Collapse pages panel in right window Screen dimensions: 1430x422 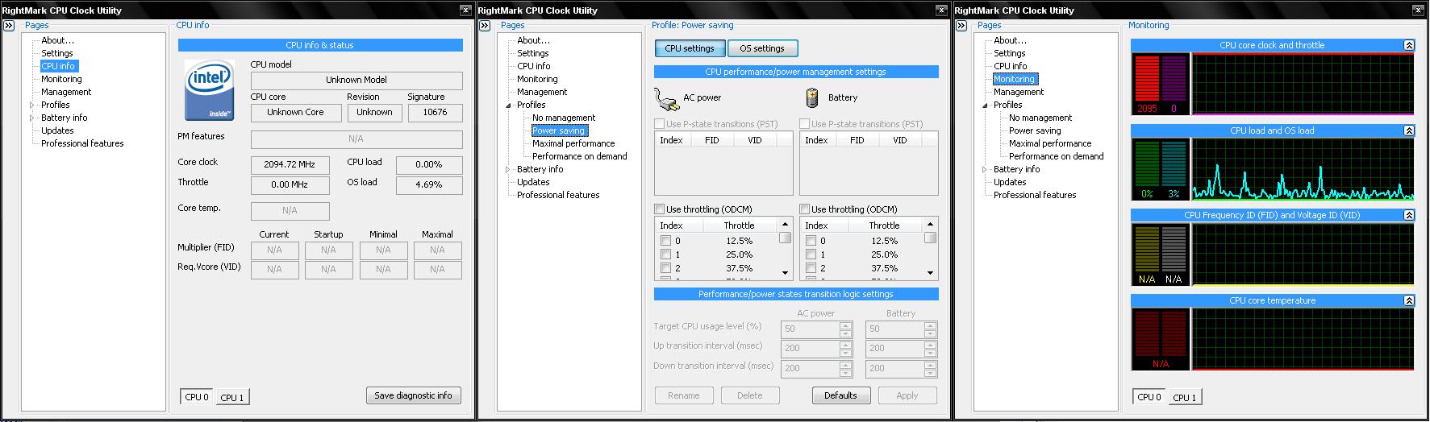point(962,26)
